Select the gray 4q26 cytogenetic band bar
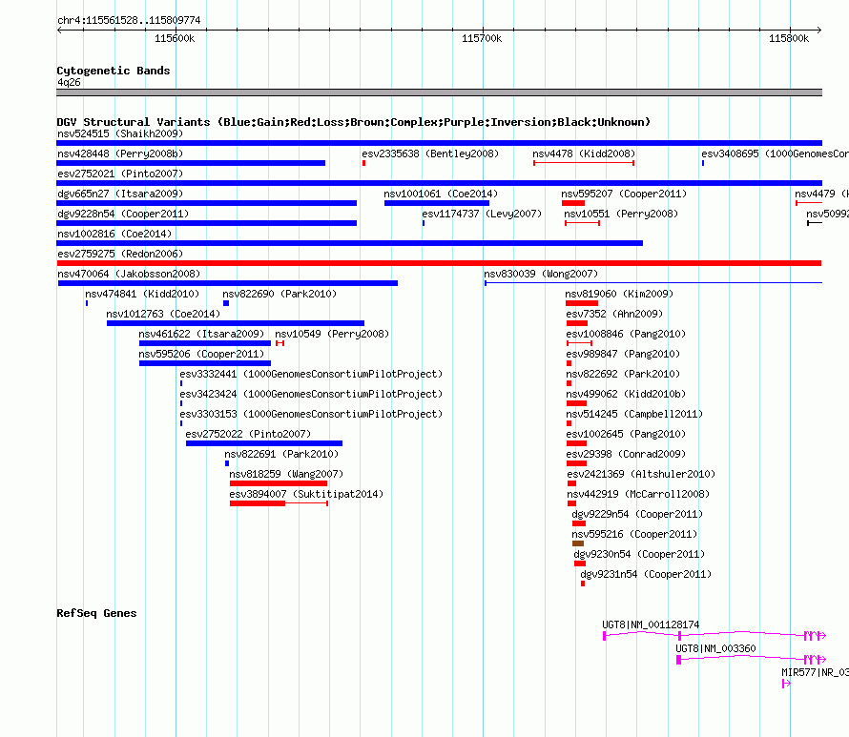The image size is (849, 737). pos(439,92)
